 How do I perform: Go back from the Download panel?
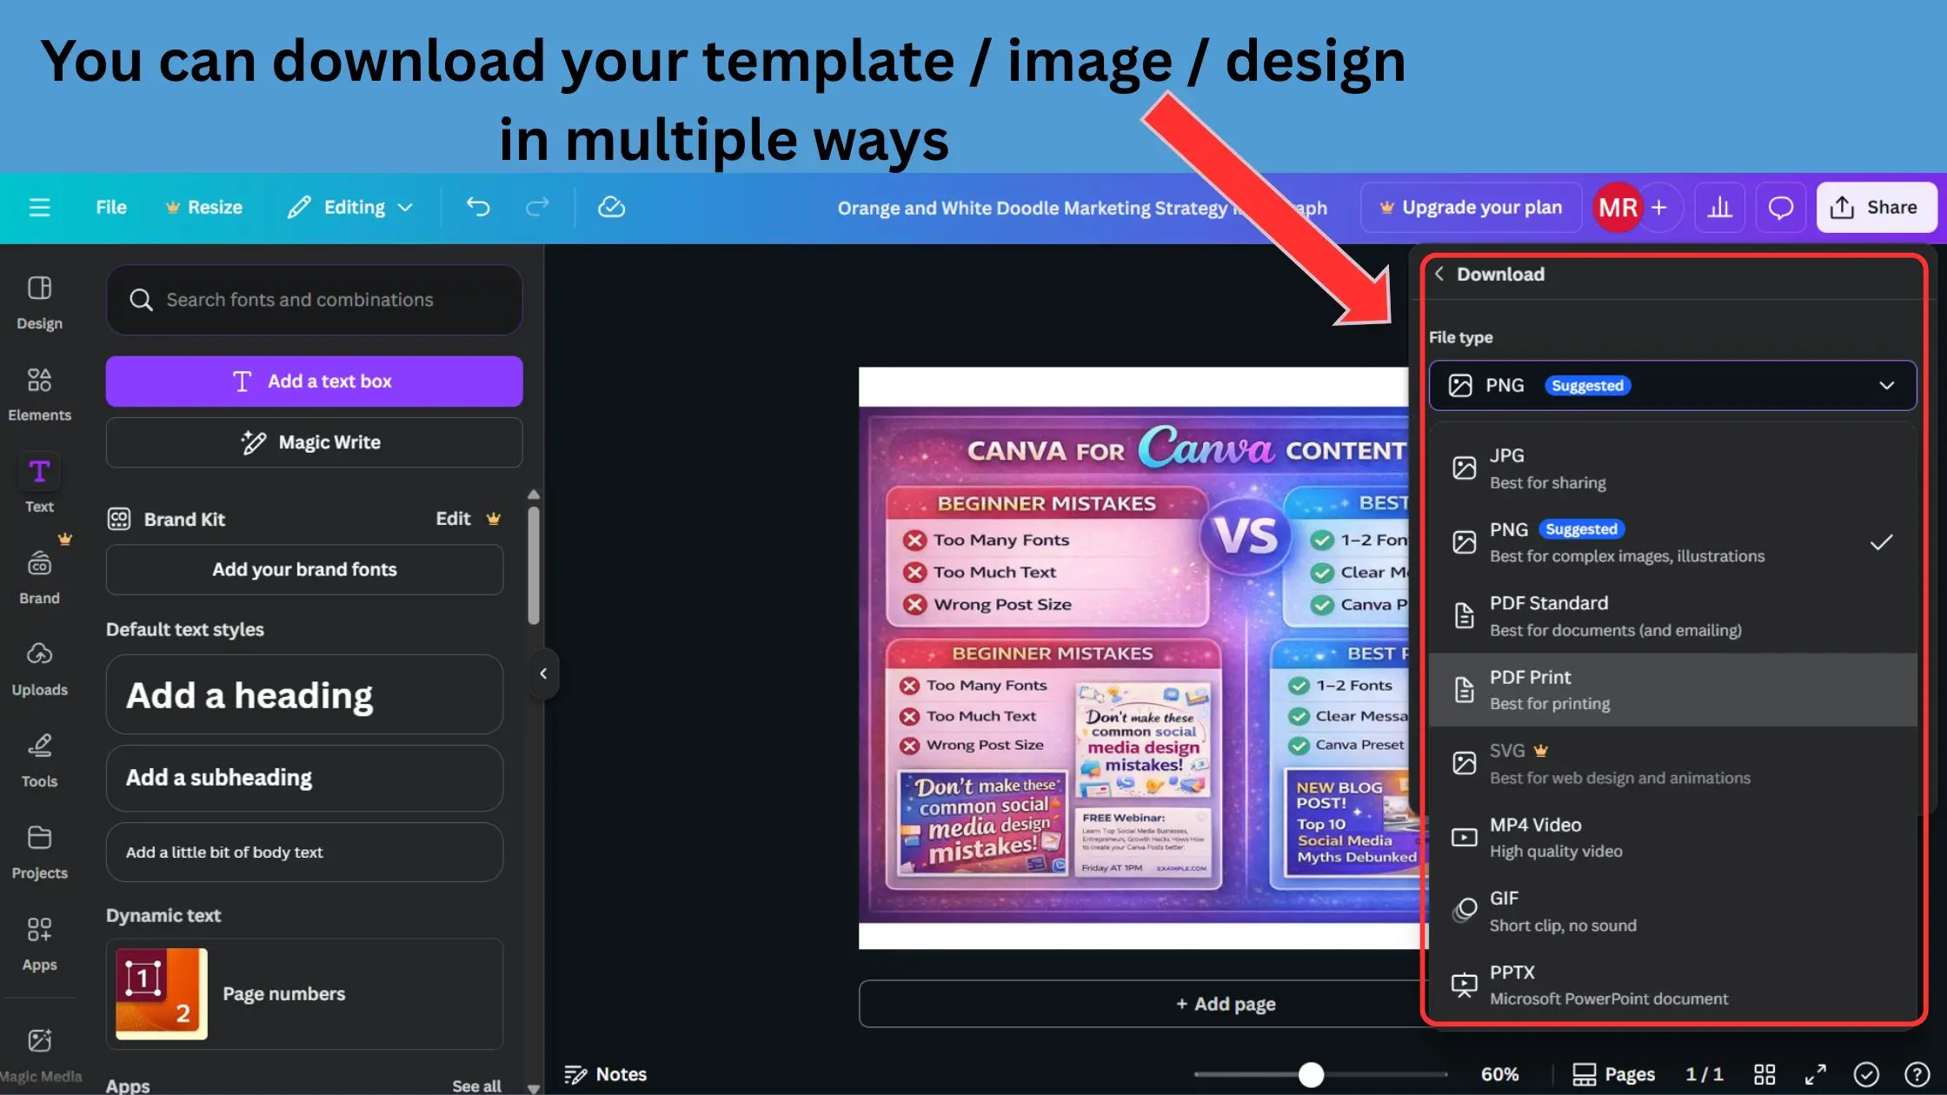click(x=1439, y=274)
